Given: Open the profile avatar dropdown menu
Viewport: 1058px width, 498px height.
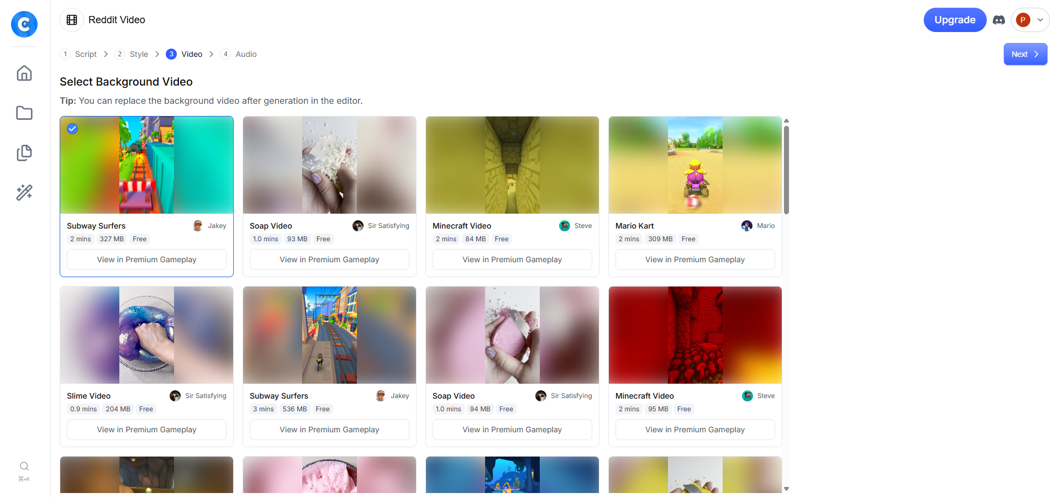Looking at the screenshot, I should pos(1030,20).
